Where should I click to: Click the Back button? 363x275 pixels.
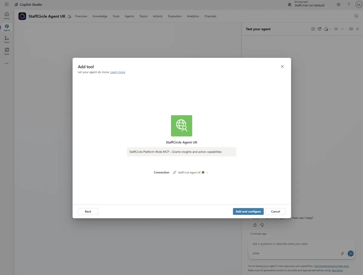pos(88,211)
